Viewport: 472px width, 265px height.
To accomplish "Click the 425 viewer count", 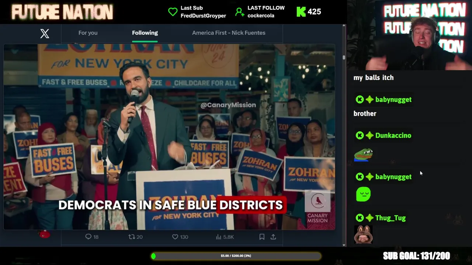I will tap(314, 12).
